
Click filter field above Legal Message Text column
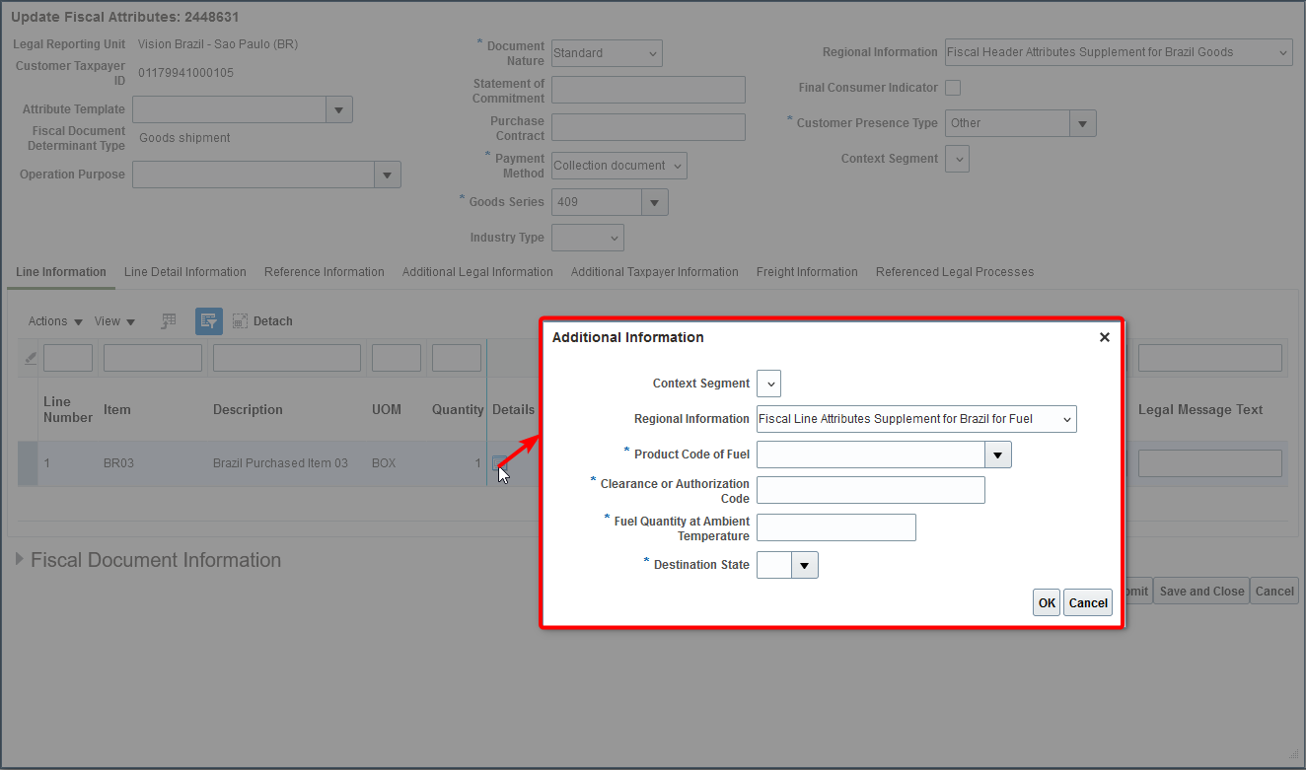tap(1210, 358)
